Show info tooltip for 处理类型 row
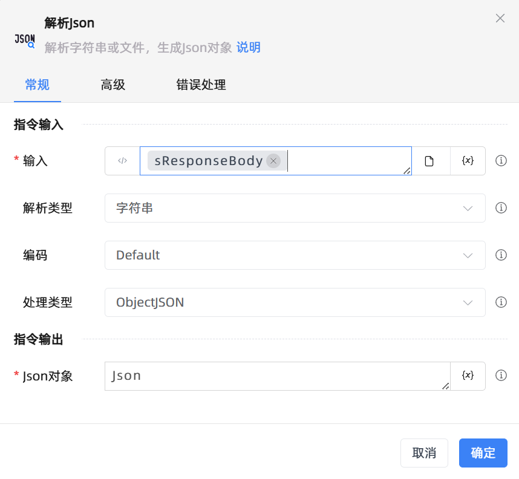Screen dimensions: 519x479 pyautogui.click(x=501, y=302)
